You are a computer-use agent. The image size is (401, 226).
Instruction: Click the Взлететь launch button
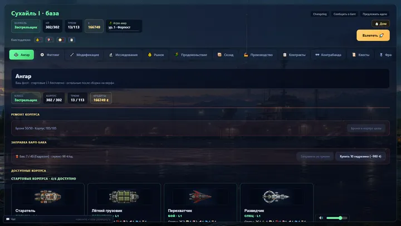[373, 35]
